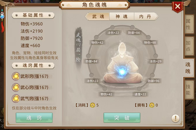Click the 武形窍 golden orb icon
The width and height of the screenshot is (196, 130).
point(16,76)
